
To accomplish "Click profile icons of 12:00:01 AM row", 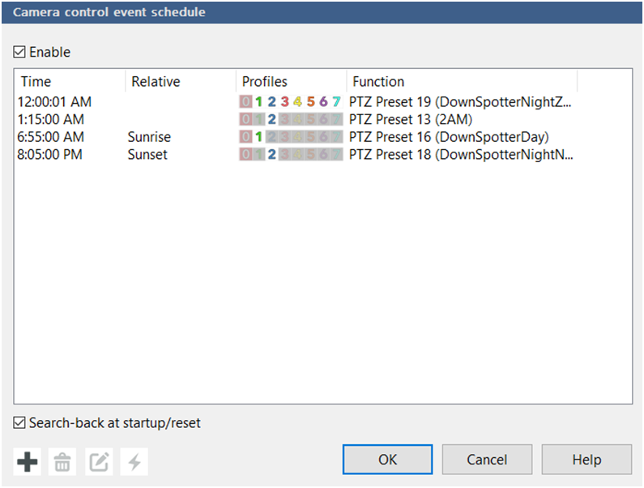I will [x=290, y=102].
